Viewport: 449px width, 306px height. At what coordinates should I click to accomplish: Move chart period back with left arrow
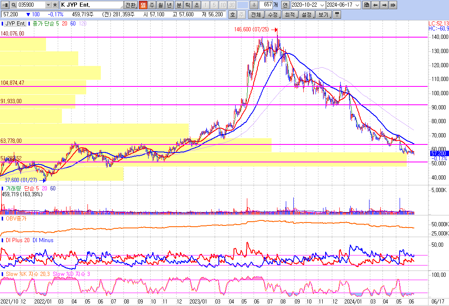(x=375, y=5)
